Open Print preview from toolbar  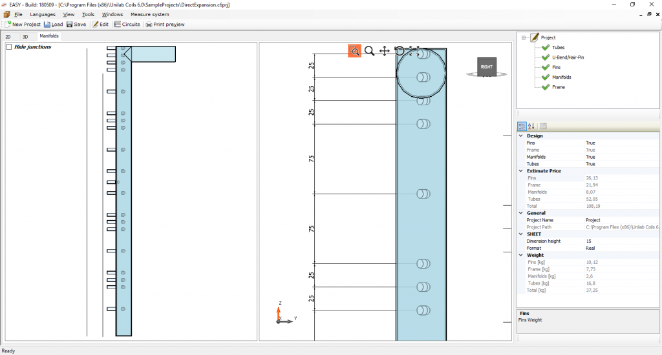coord(165,25)
